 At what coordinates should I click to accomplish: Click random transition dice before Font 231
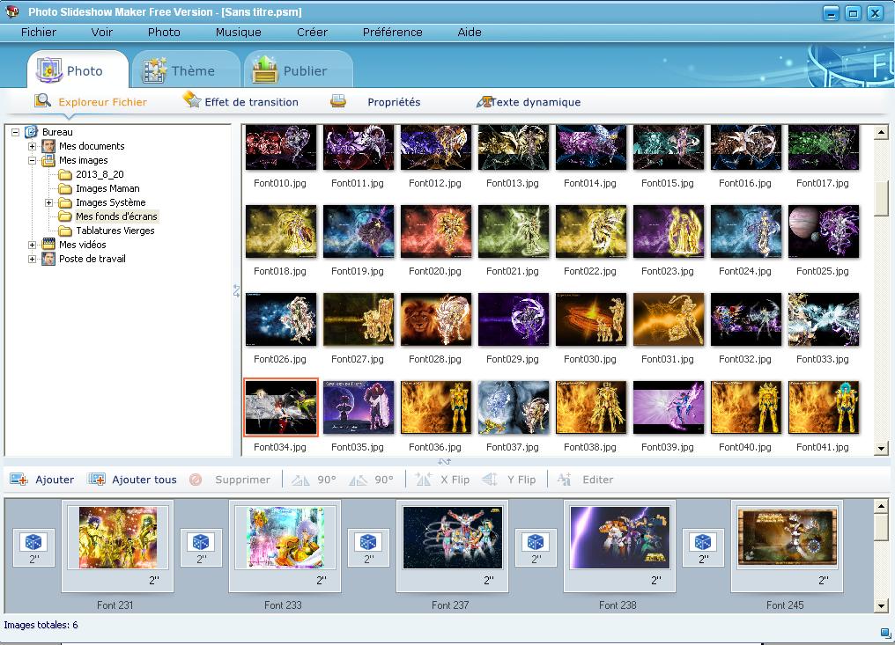pos(33,541)
